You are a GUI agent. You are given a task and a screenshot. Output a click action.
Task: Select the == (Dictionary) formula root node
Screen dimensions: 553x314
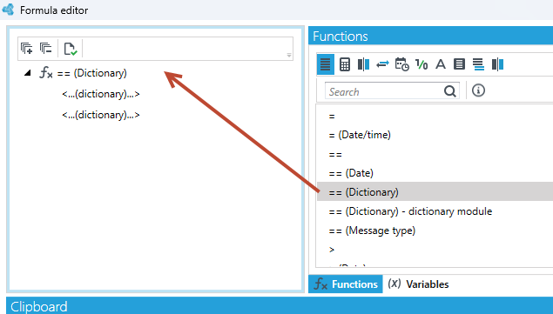click(x=91, y=73)
